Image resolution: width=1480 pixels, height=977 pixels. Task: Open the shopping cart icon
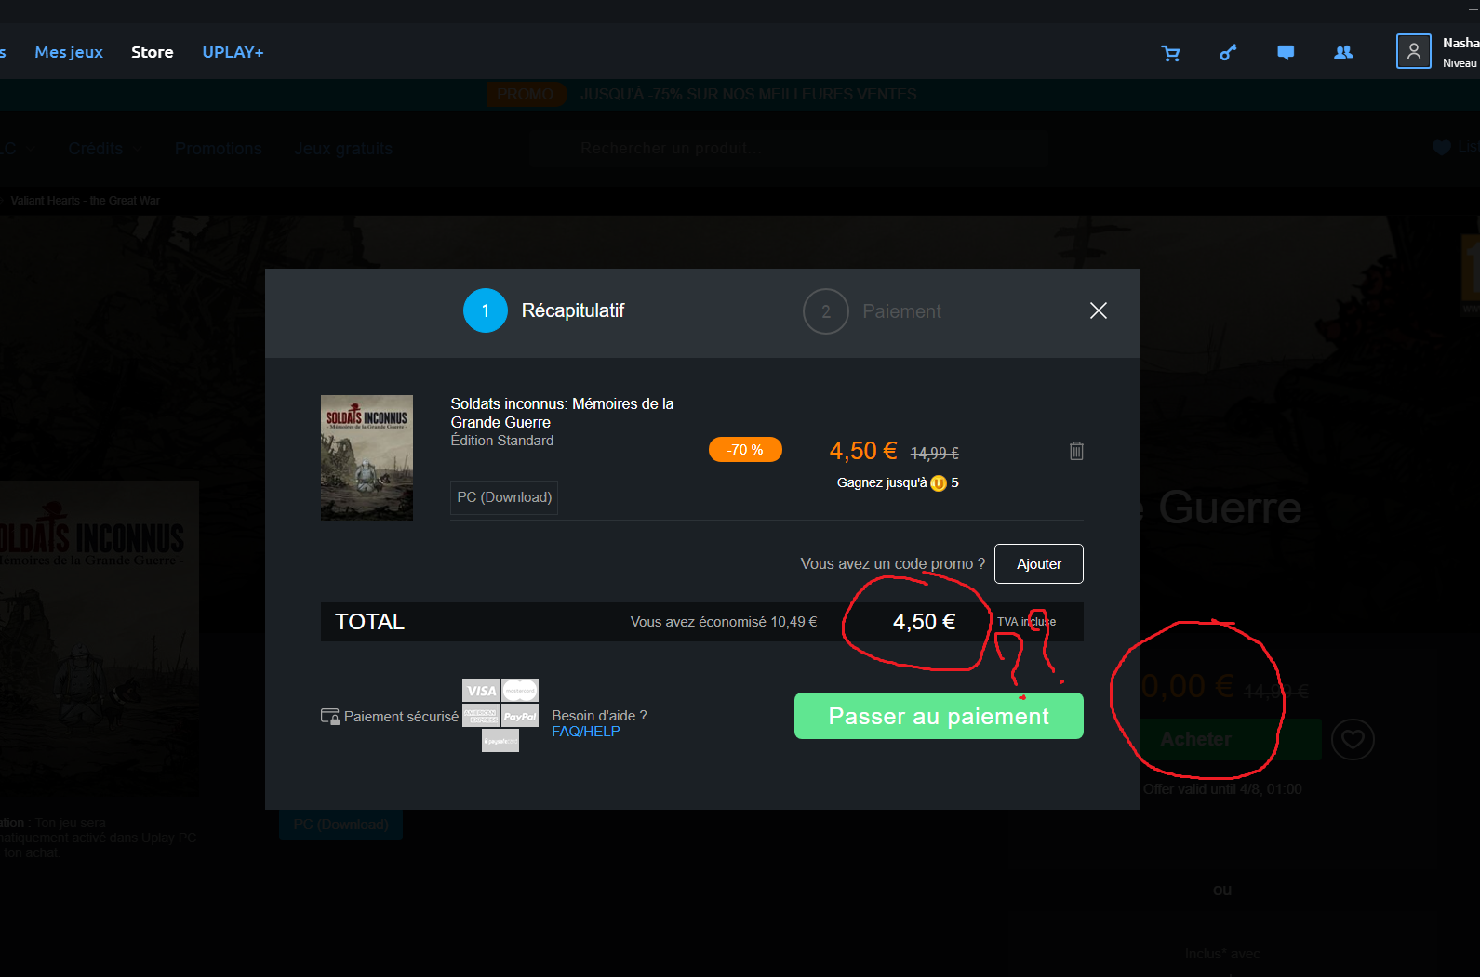coord(1170,53)
